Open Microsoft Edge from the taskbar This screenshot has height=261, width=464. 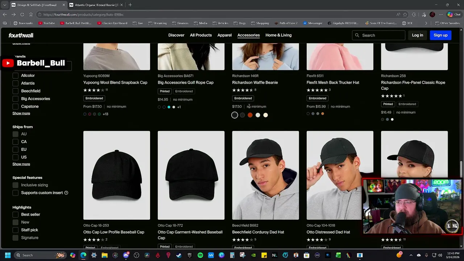pos(83,255)
